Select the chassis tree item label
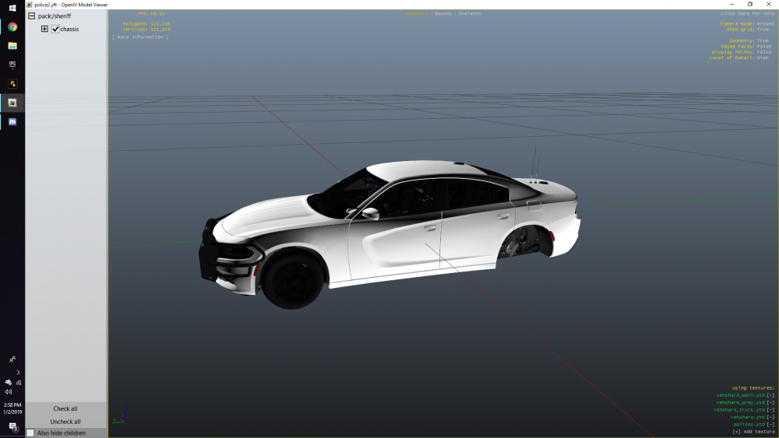This screenshot has width=779, height=438. (x=69, y=30)
